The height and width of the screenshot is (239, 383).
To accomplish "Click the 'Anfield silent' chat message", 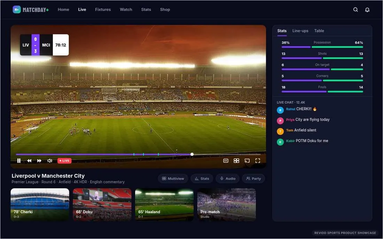I will click(305, 130).
